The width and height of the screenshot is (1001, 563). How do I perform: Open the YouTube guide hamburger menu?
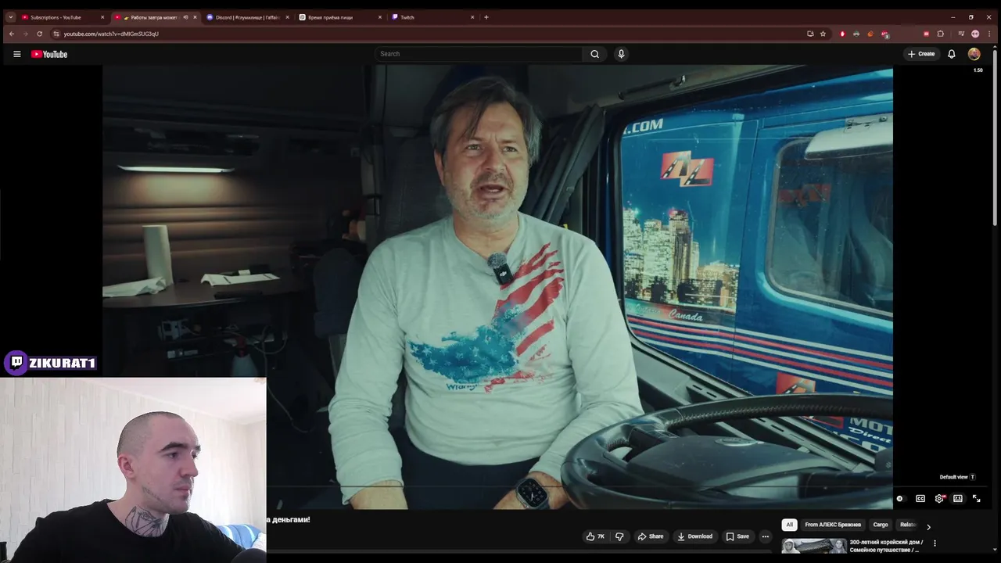(16, 54)
